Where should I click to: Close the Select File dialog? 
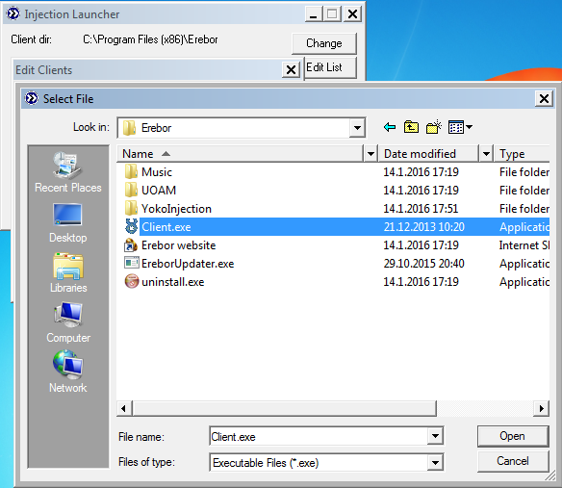tap(544, 98)
